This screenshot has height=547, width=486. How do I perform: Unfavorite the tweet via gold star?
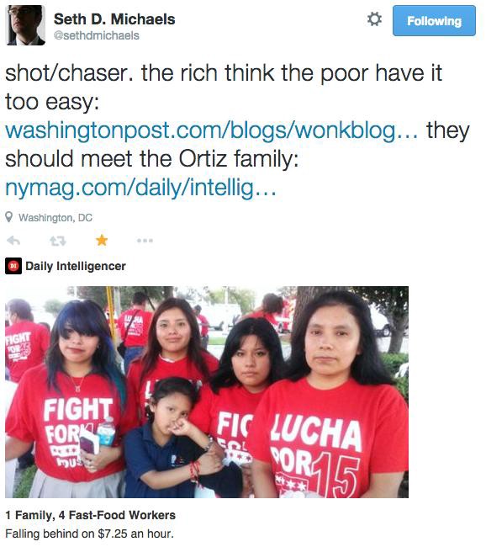pos(102,240)
